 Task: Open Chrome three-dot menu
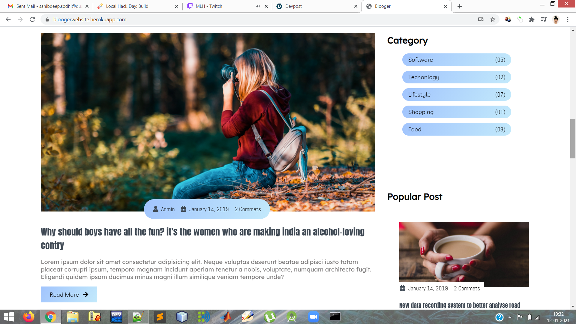click(568, 19)
